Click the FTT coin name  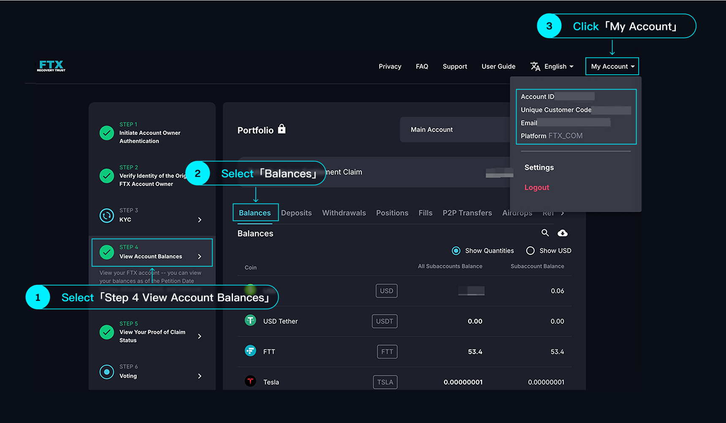click(269, 352)
